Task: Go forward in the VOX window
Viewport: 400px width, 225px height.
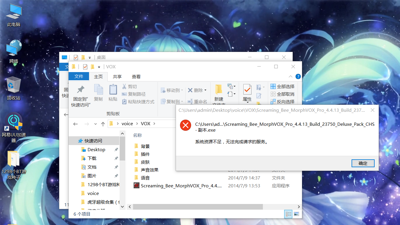Action: click(x=87, y=124)
